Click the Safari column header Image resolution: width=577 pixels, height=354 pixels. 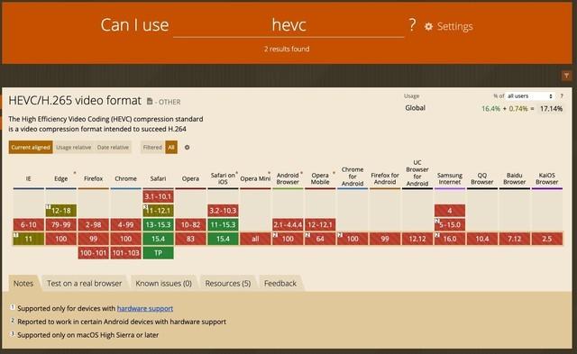[x=158, y=178]
